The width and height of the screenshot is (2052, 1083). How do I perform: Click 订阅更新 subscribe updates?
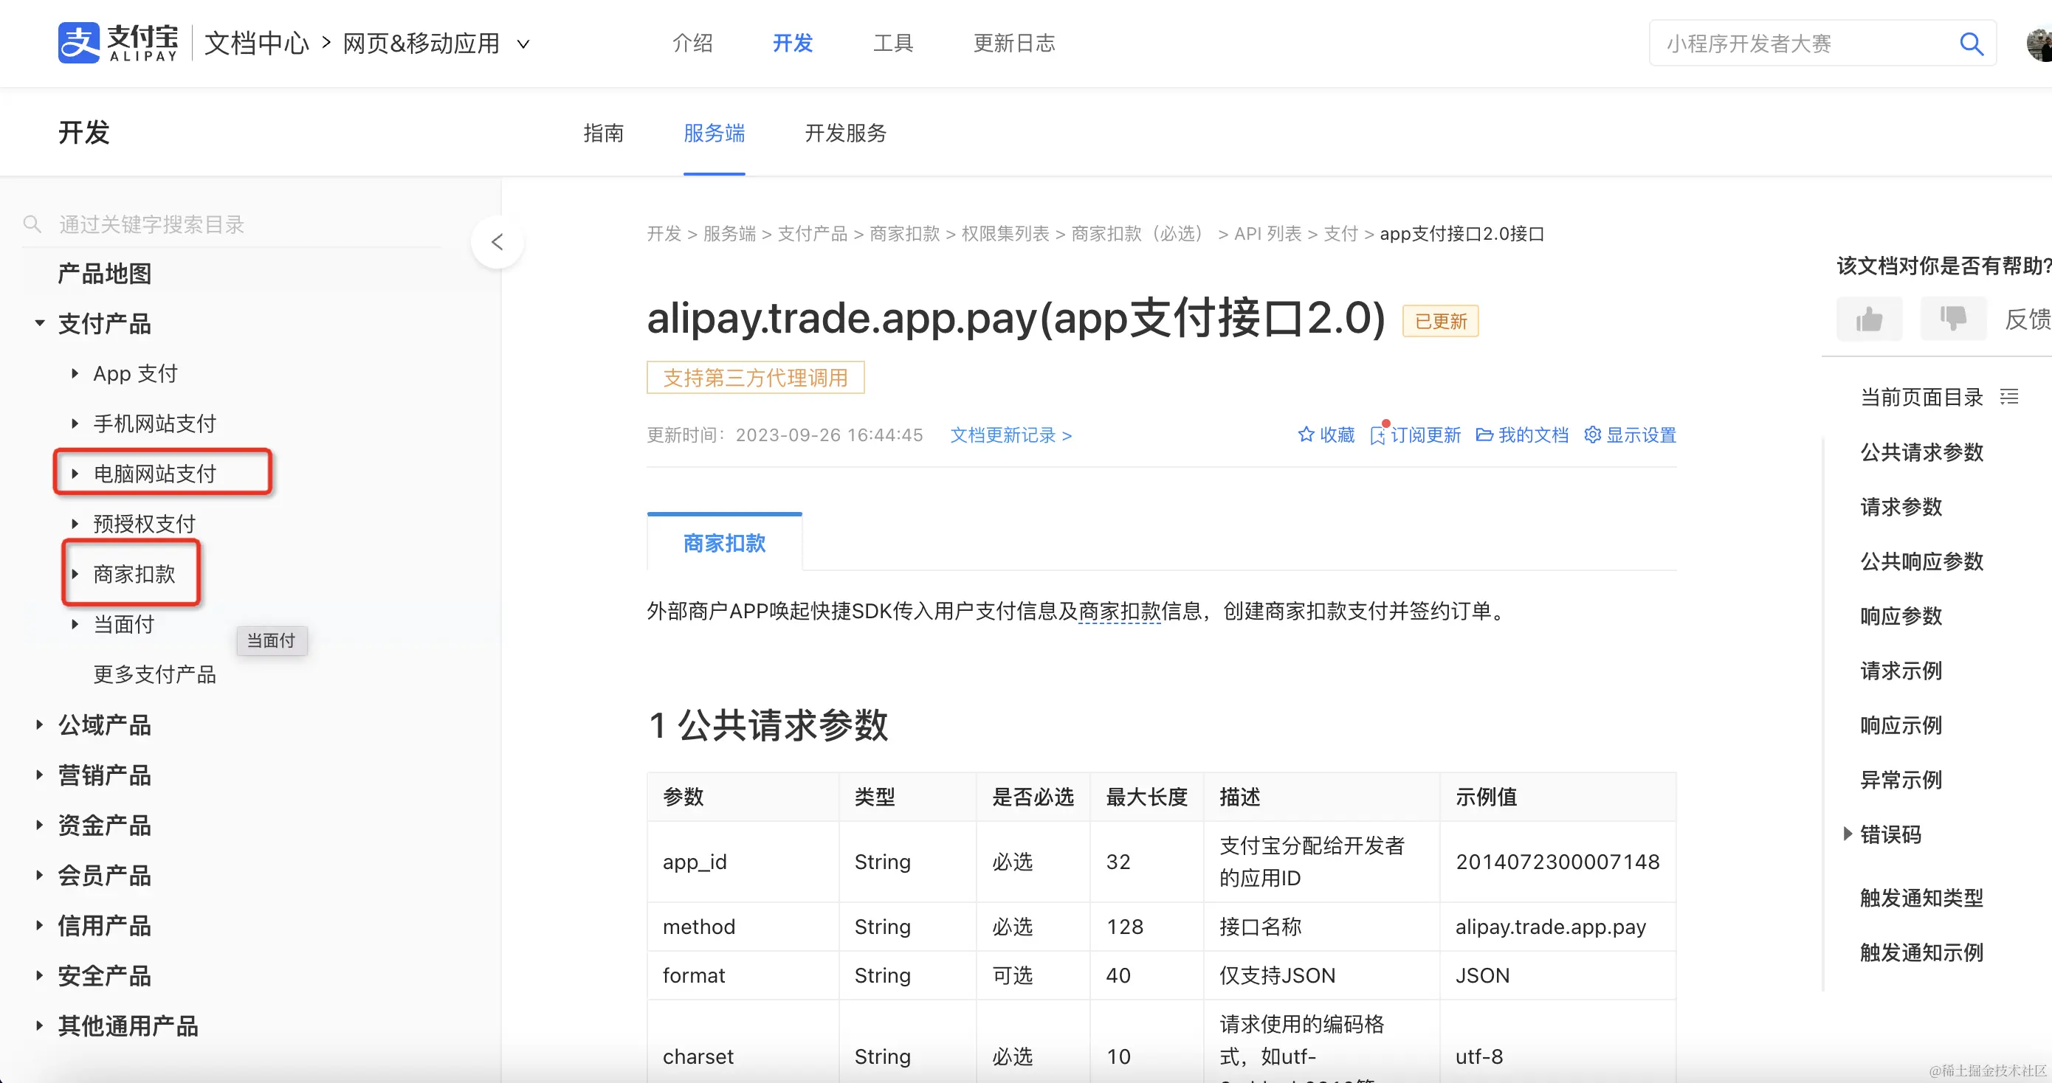1416,435
